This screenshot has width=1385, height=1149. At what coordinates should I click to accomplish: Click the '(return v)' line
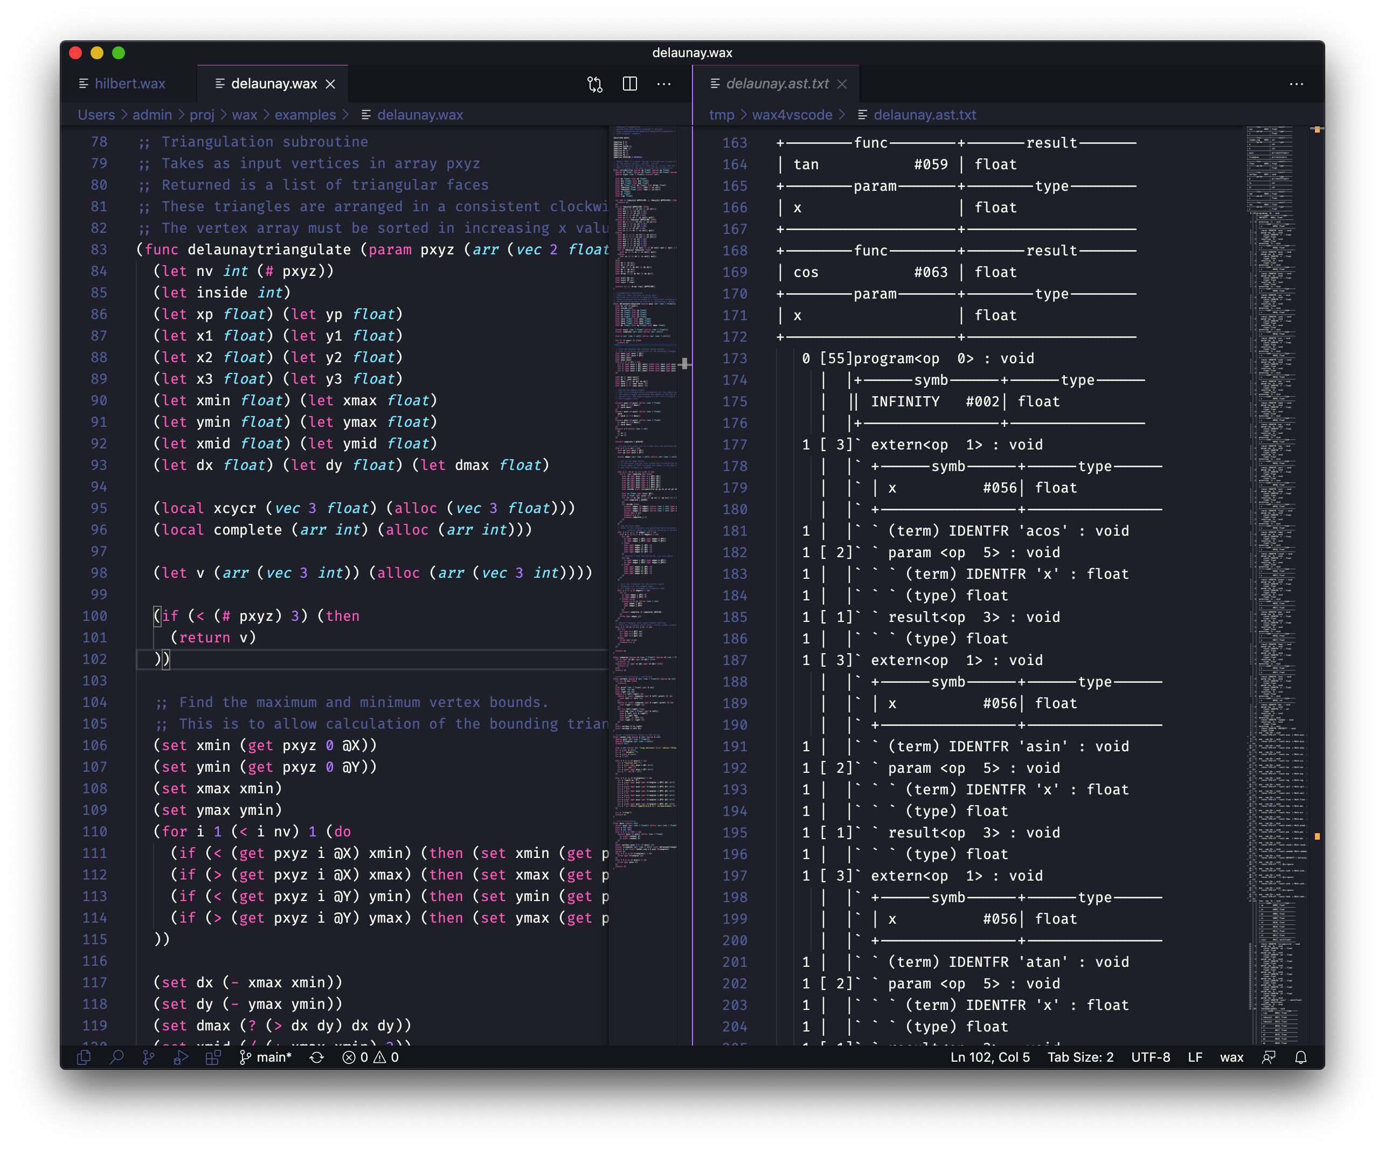pyautogui.click(x=212, y=637)
